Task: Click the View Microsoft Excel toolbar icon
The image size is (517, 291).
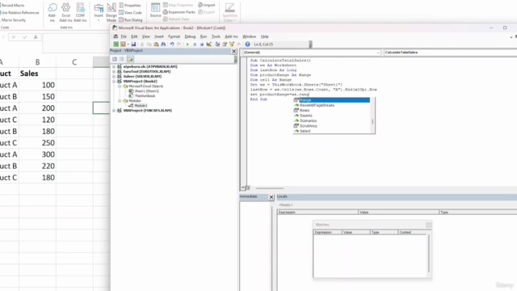Action: [116, 44]
